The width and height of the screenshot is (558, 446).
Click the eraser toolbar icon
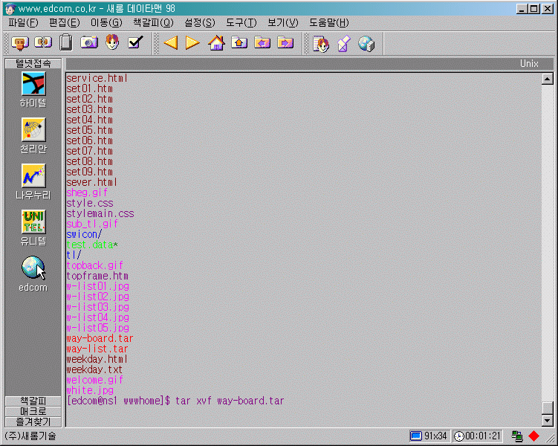[x=343, y=43]
